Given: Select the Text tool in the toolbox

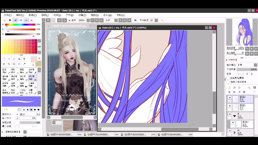Looking at the screenshot, I should coord(24,58).
